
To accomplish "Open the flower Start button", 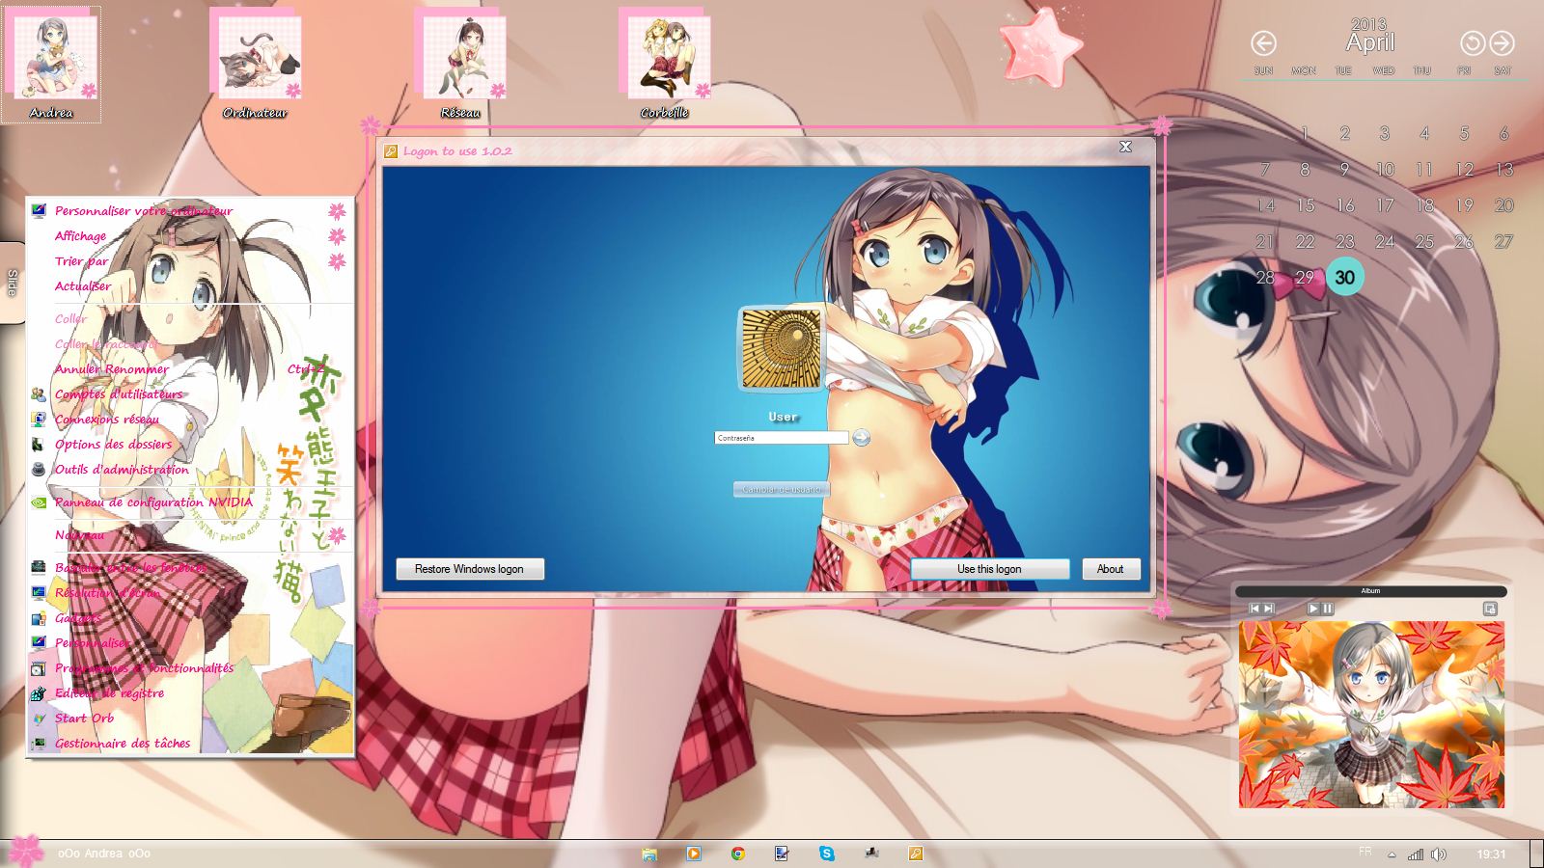I will click(26, 852).
